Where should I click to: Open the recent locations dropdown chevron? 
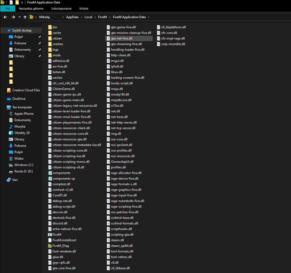pos(19,17)
